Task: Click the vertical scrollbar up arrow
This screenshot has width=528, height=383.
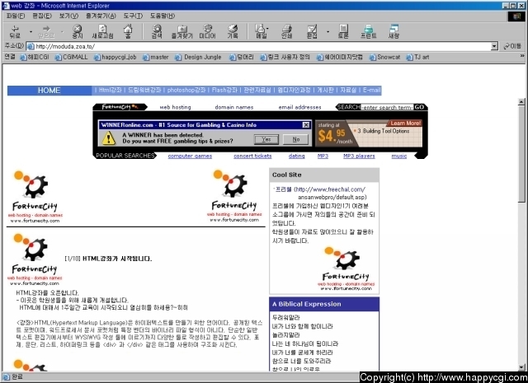Action: tap(521, 101)
